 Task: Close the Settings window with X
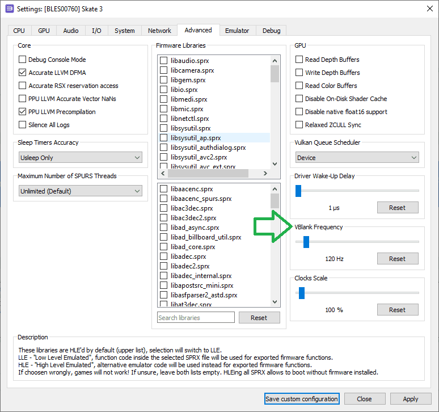click(430, 9)
